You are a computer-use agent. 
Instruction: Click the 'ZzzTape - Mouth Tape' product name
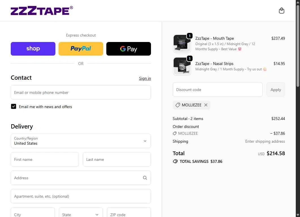(215, 38)
